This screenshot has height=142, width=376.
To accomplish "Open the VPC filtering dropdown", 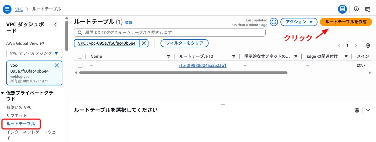I will coord(34,53).
